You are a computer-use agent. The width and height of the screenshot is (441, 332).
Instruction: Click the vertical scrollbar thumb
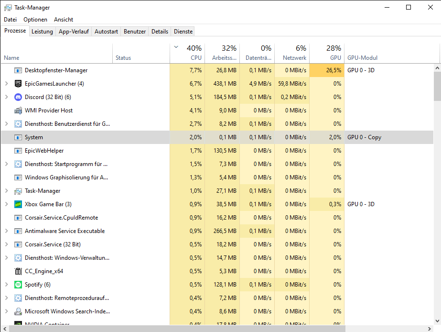pyautogui.click(x=437, y=87)
